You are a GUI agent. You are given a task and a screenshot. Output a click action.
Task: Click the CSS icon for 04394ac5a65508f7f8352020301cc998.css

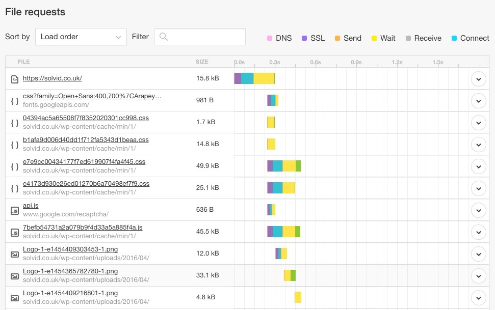tap(14, 123)
